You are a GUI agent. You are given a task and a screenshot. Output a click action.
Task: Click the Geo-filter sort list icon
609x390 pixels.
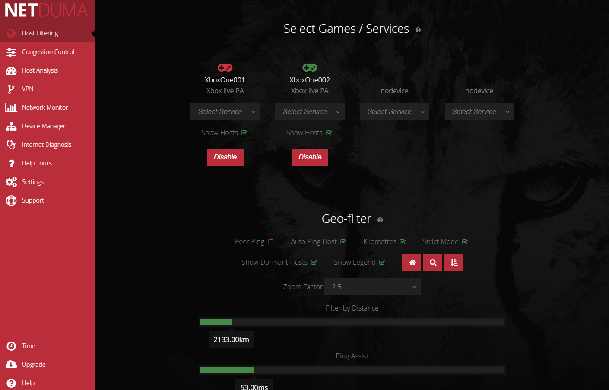coord(454,263)
